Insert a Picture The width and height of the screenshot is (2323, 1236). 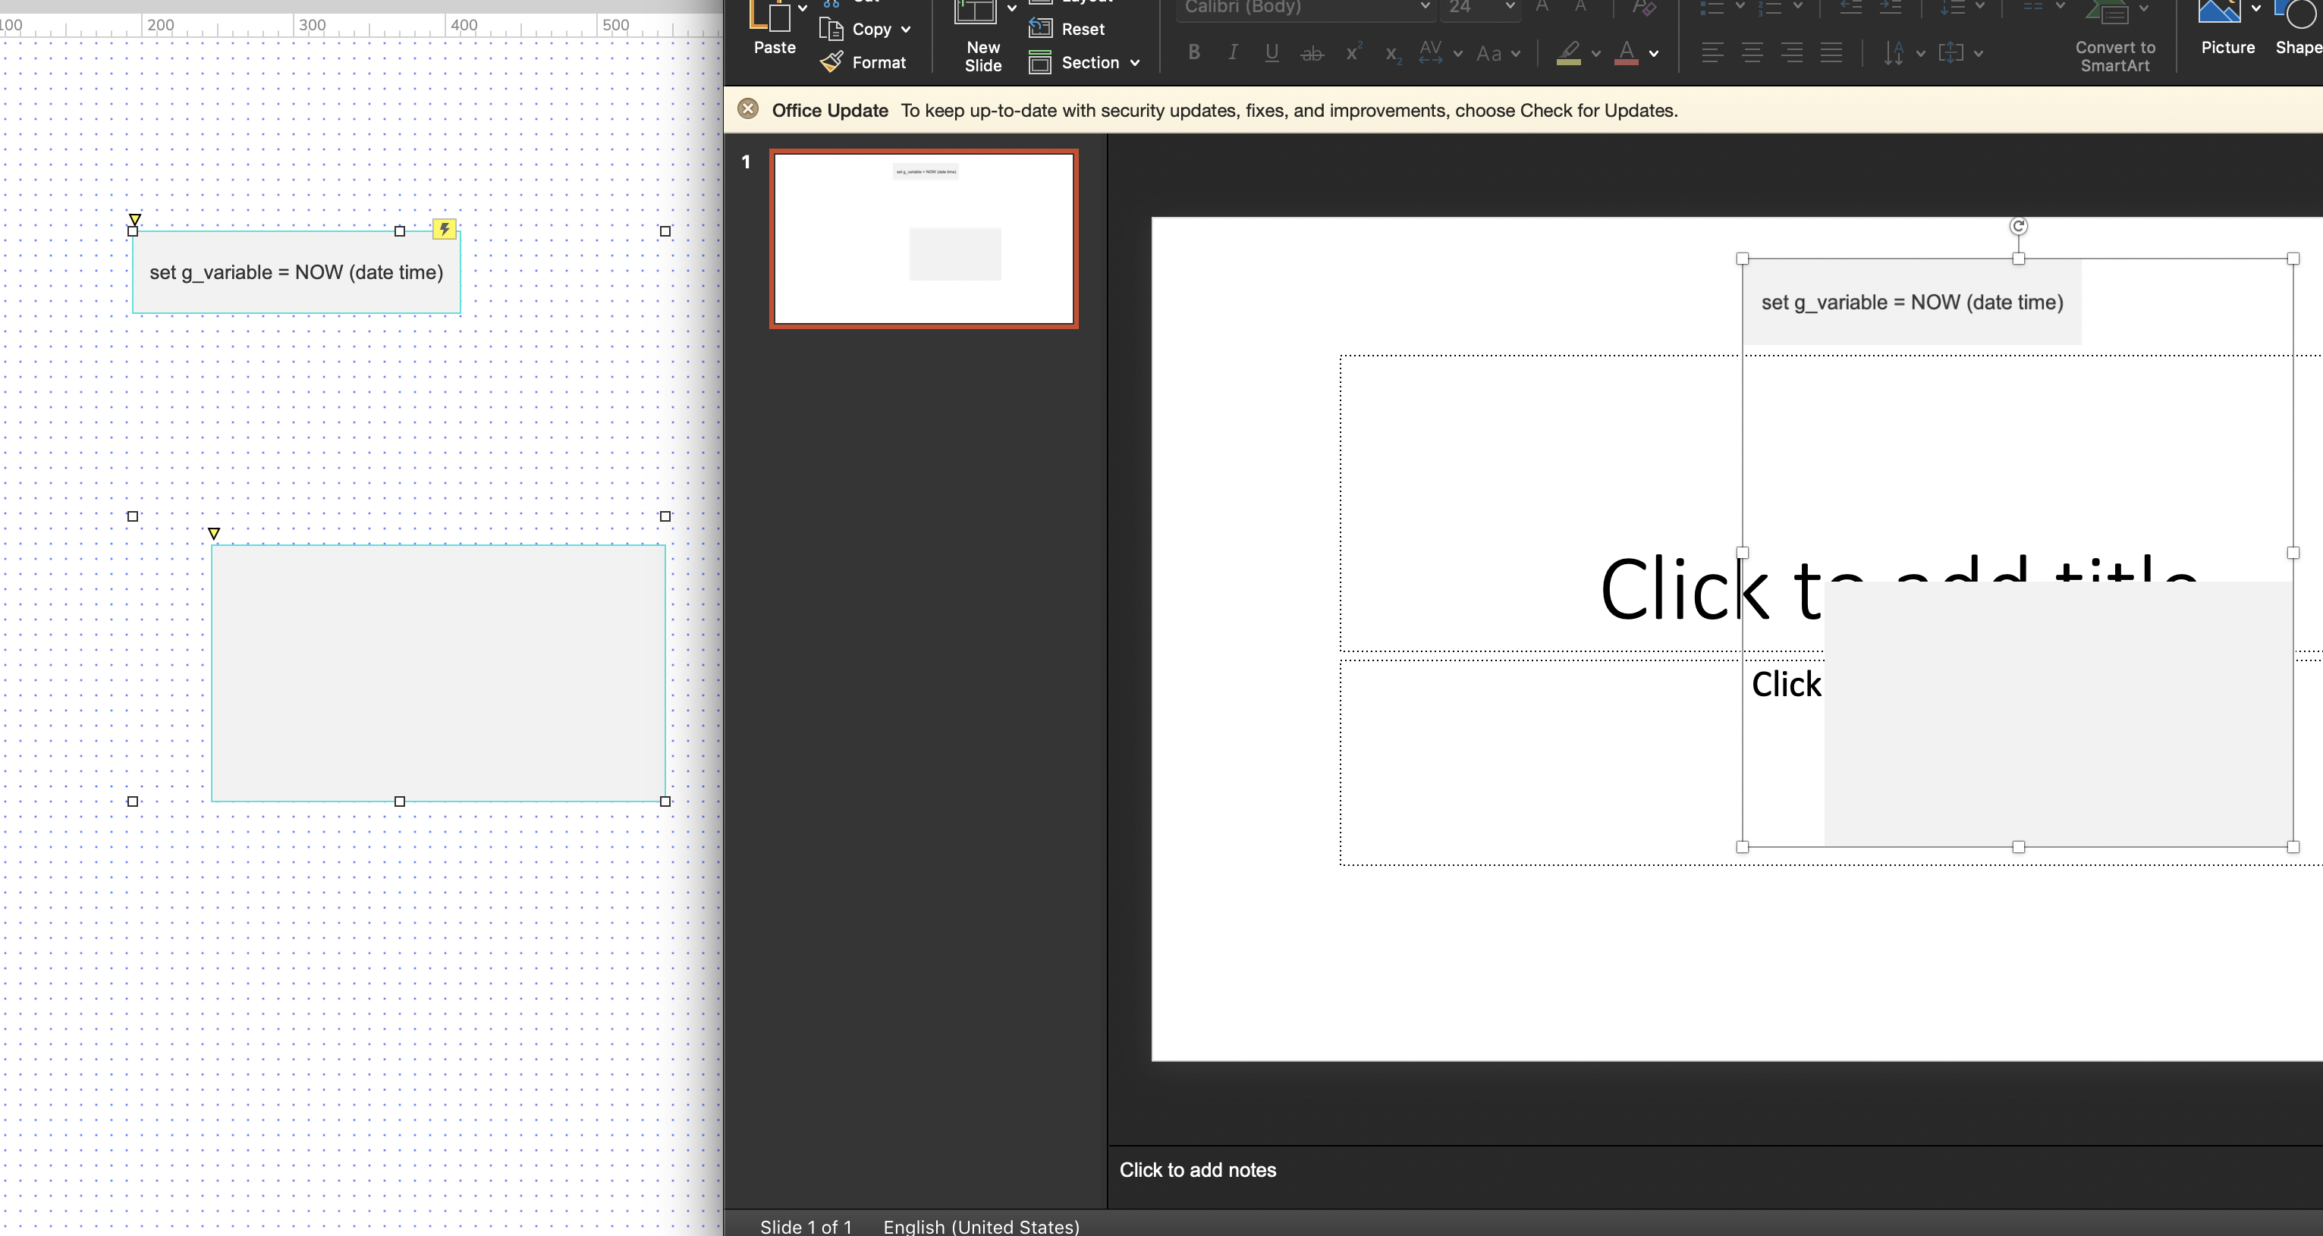[2227, 32]
